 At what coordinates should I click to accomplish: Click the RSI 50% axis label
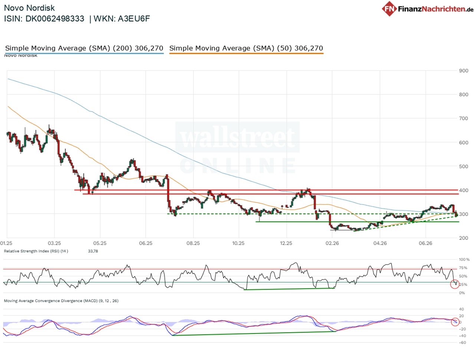click(463, 277)
